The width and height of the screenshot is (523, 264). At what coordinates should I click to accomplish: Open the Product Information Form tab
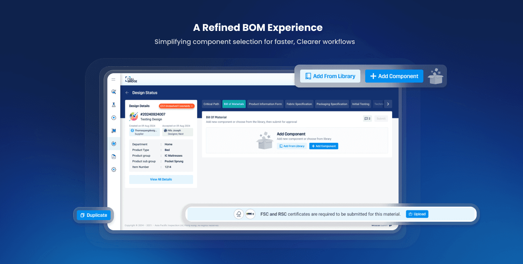tap(265, 104)
